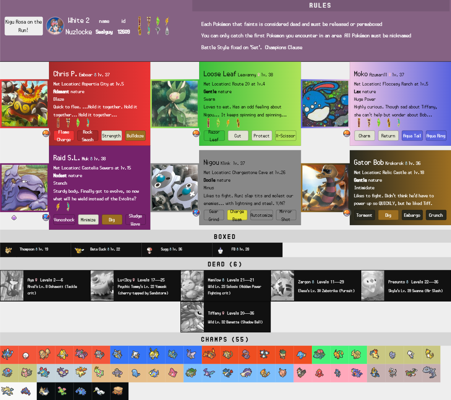
Task: Click the Electrode sprite in Champs
Action: (26, 355)
